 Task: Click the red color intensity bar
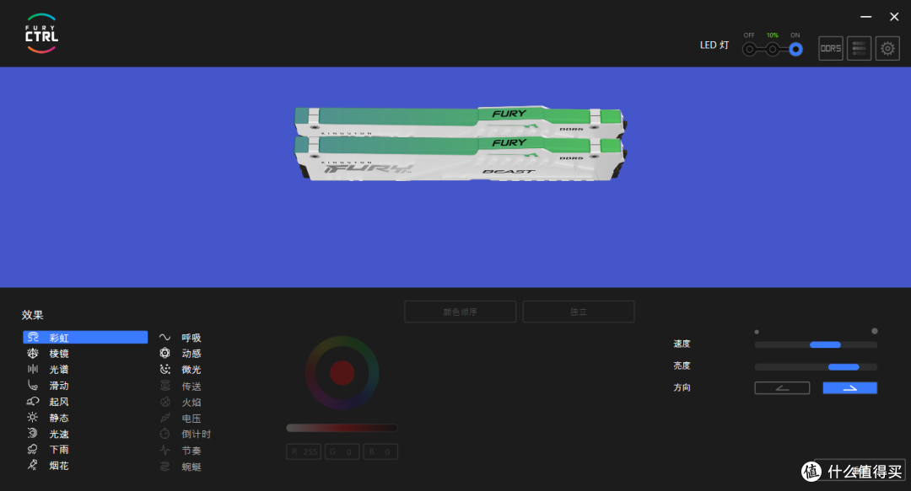pyautogui.click(x=342, y=428)
